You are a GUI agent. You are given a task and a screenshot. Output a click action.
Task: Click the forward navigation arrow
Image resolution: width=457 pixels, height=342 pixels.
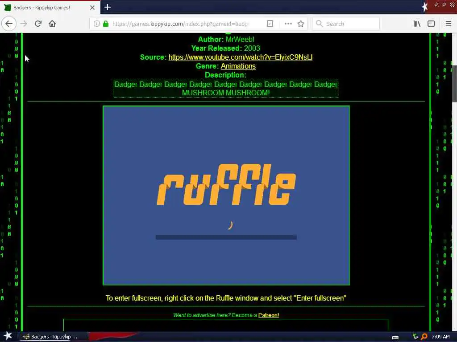[24, 24]
